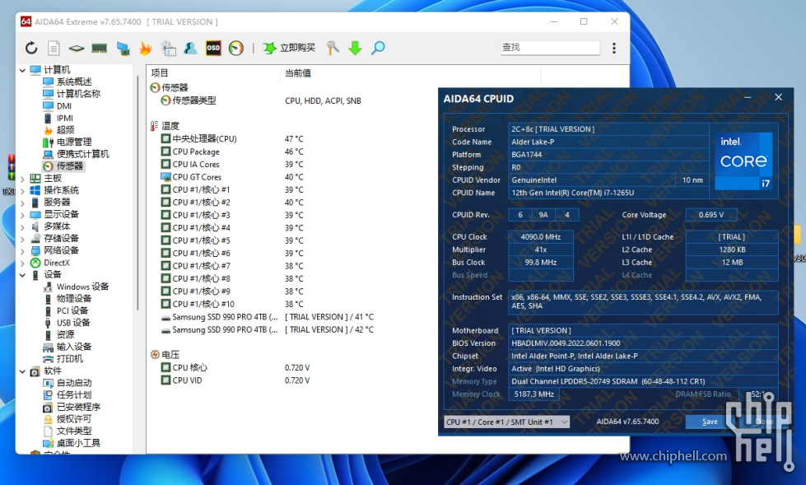The width and height of the screenshot is (806, 485).
Task: Open the OSD panel icon
Action: coord(212,48)
